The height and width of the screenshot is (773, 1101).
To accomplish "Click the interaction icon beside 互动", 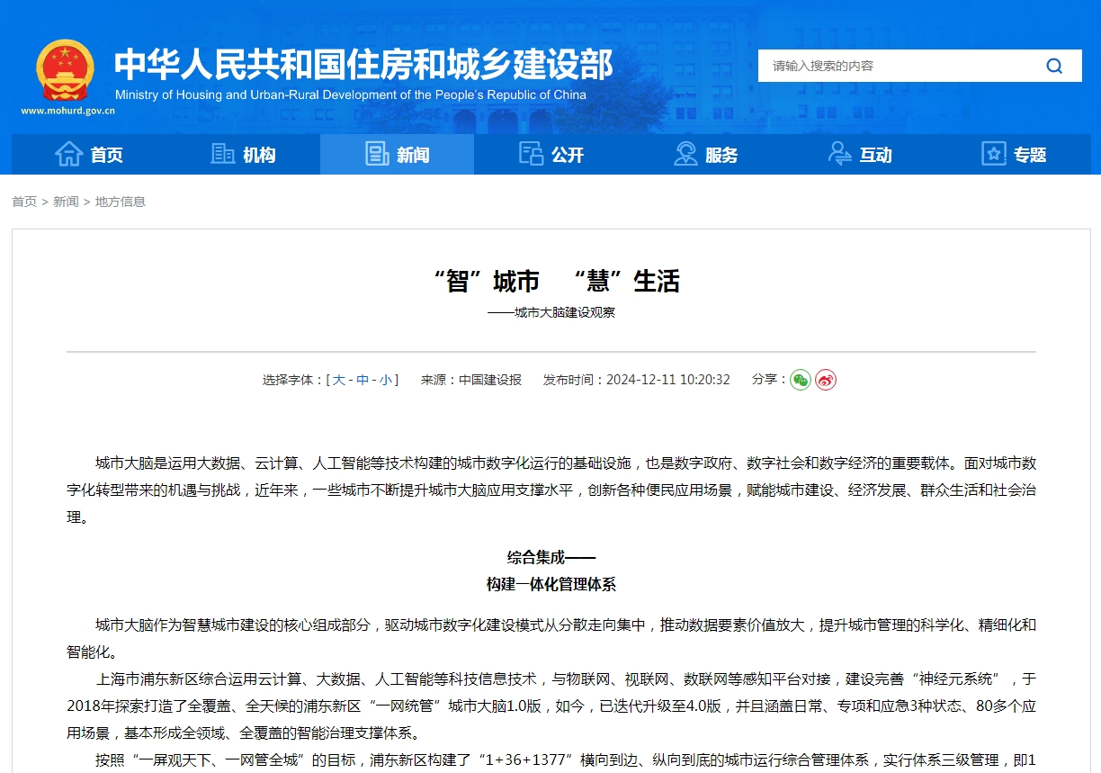I will pyautogui.click(x=840, y=154).
